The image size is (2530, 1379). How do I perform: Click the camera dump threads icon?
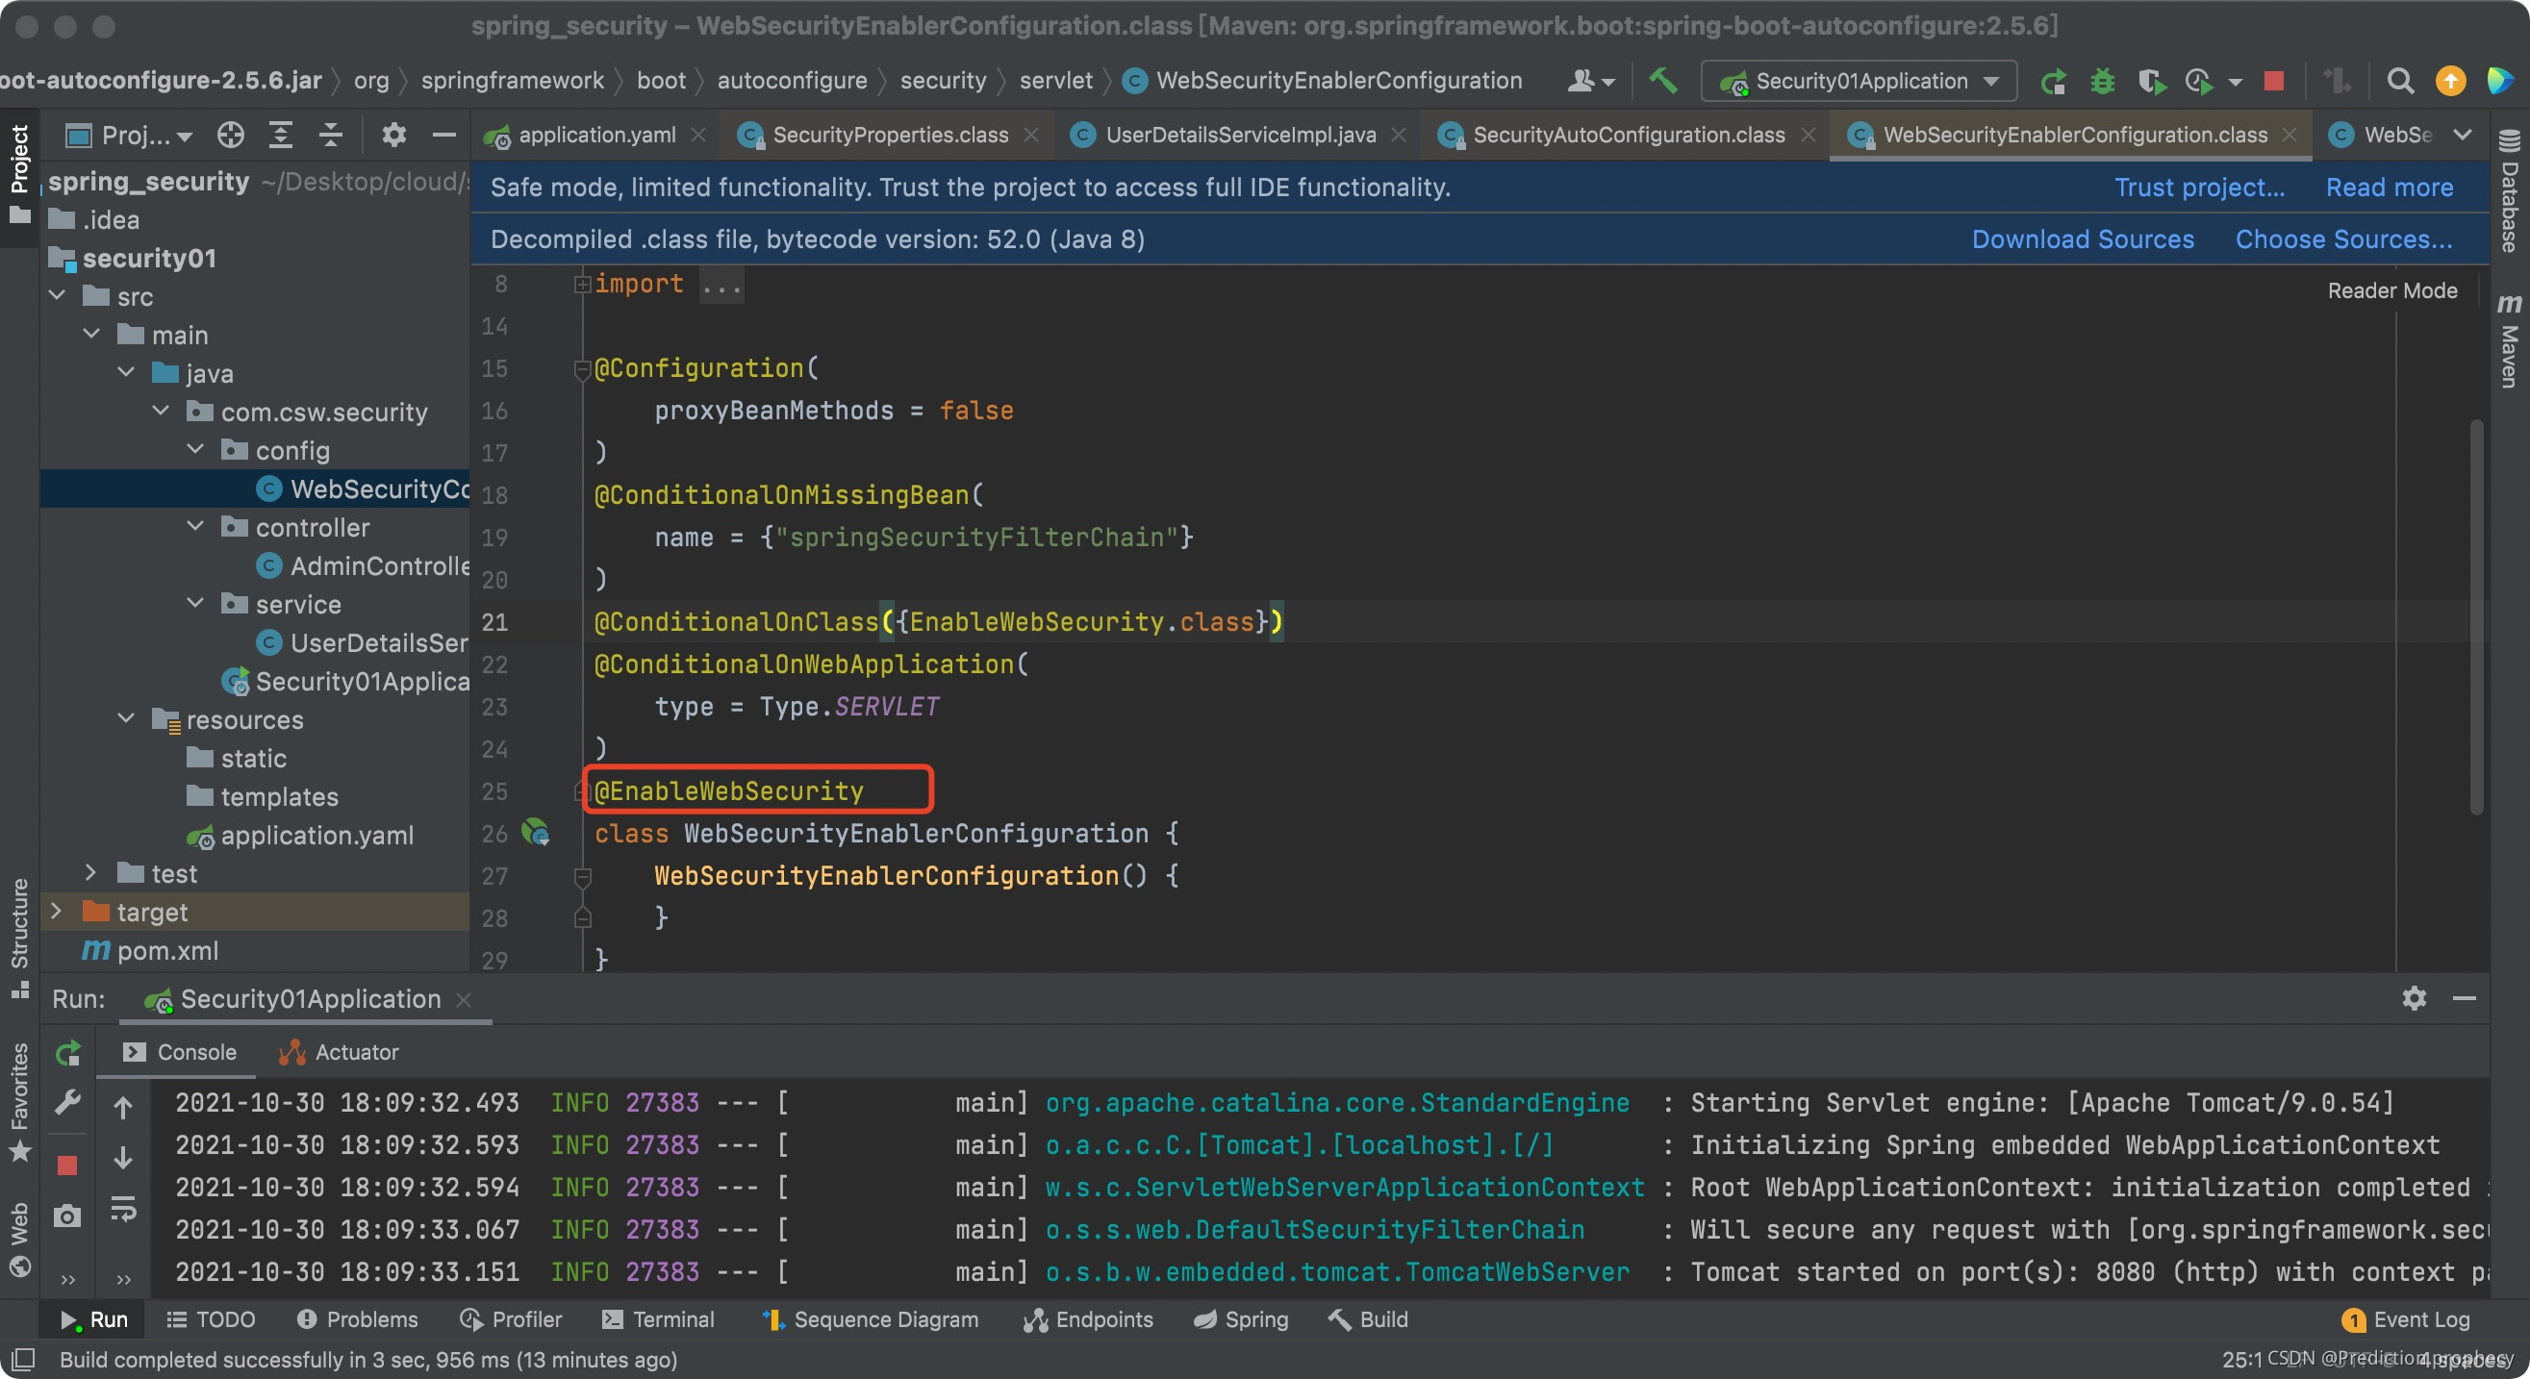pyautogui.click(x=66, y=1216)
